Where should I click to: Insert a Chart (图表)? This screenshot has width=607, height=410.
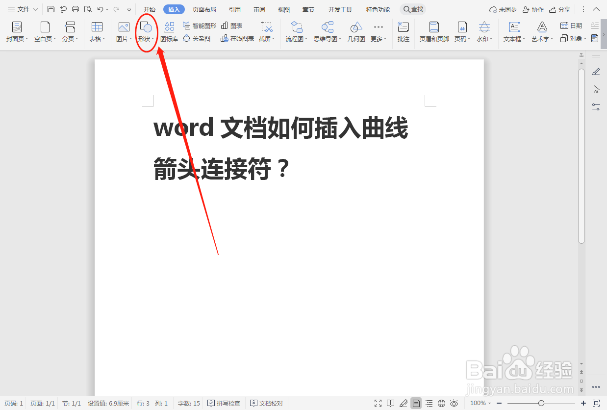point(232,26)
